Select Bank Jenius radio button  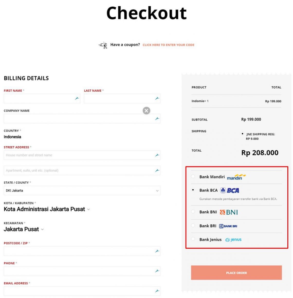click(x=193, y=239)
